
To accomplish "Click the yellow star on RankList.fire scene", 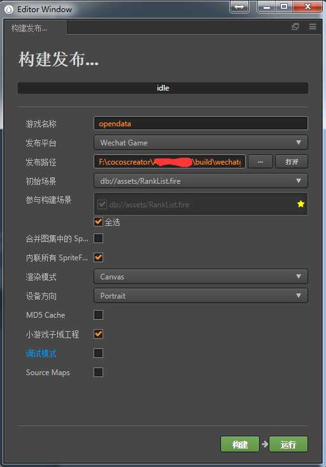I will (x=301, y=204).
